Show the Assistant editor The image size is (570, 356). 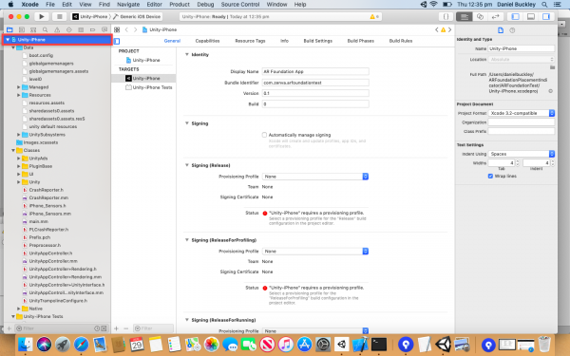[480, 16]
